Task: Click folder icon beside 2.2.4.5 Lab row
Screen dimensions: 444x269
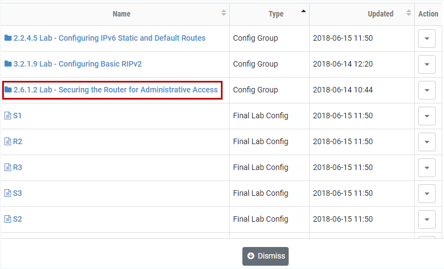Action: click(8, 38)
